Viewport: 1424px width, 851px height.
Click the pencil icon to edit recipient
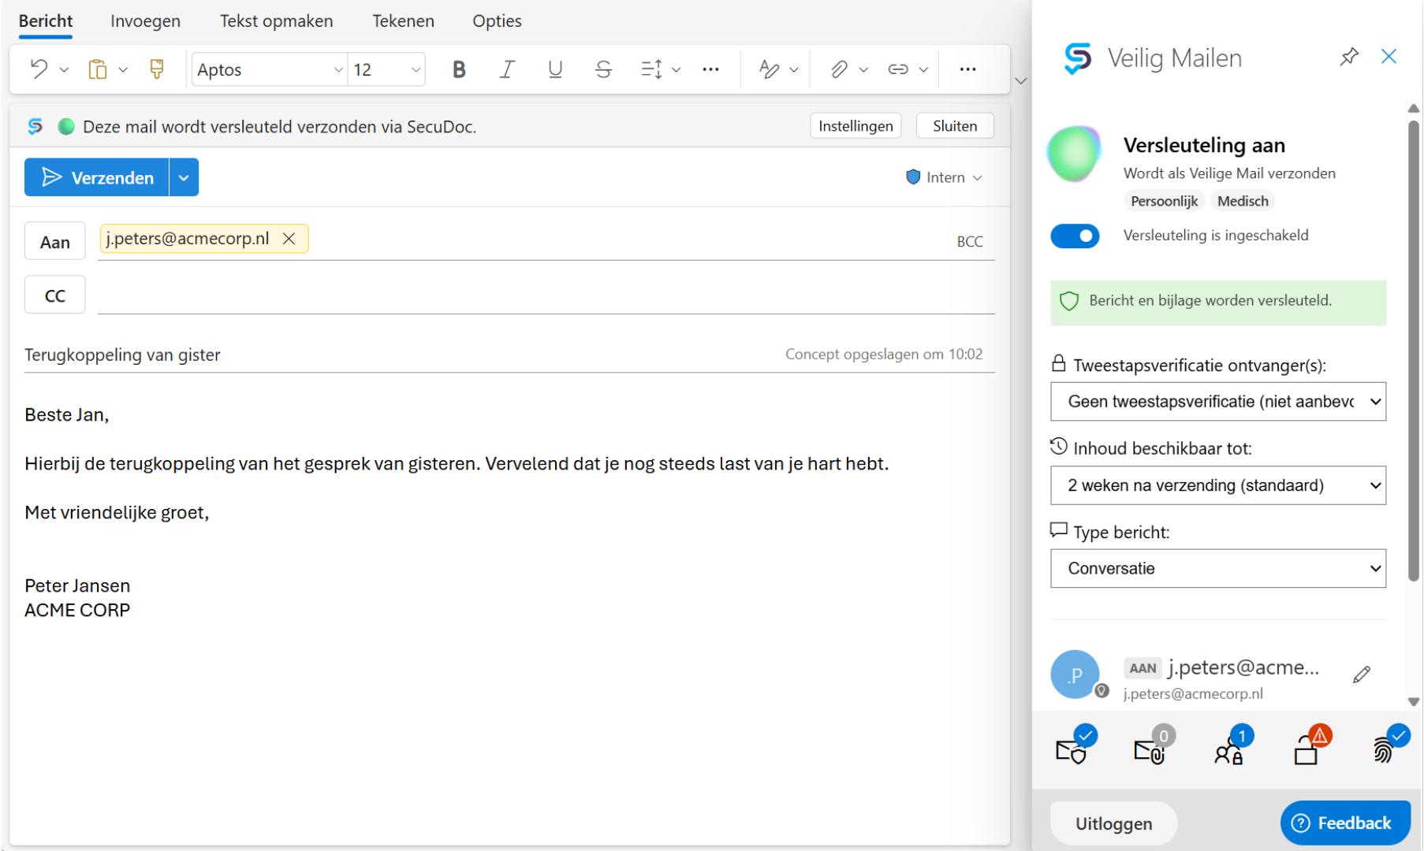coord(1362,674)
